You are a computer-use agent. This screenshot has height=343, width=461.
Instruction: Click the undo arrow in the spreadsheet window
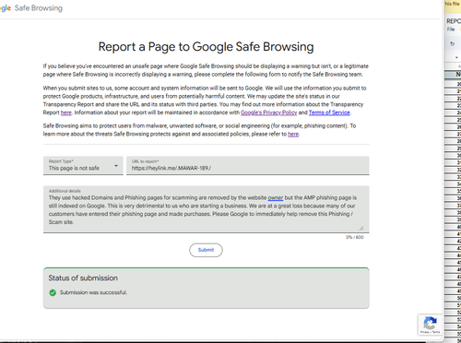[452, 43]
